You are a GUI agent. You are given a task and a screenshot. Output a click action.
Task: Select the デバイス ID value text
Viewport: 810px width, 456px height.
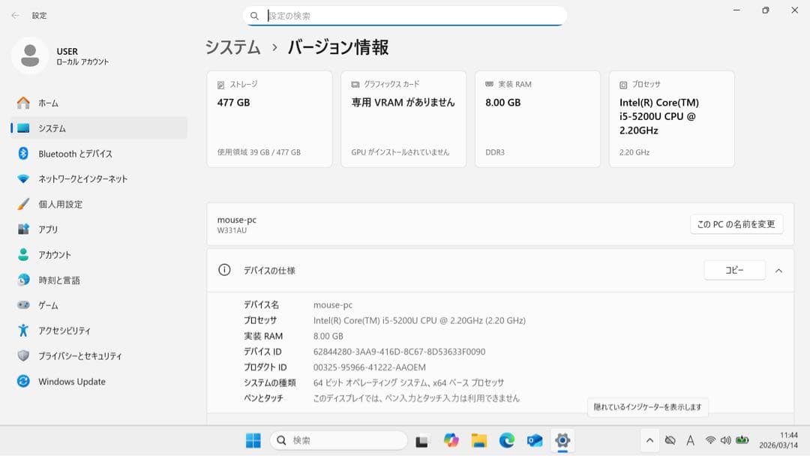(399, 352)
